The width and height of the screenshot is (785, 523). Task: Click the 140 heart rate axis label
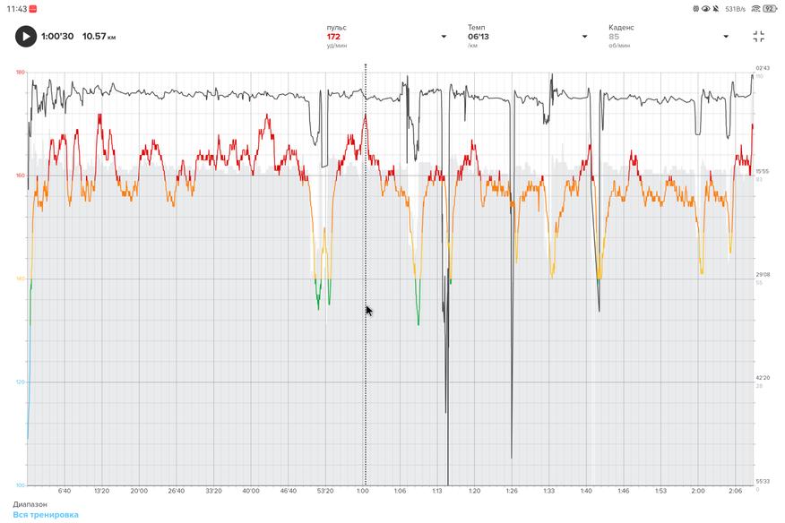20,279
